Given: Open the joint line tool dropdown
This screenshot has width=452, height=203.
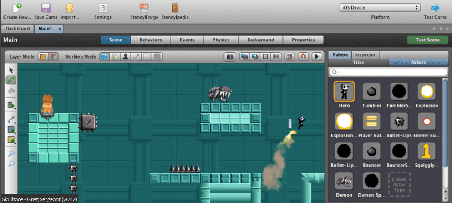Looking at the screenshot, I should coord(11,119).
